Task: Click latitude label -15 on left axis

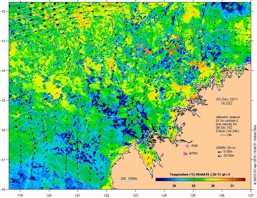Action: click(x=3, y=100)
